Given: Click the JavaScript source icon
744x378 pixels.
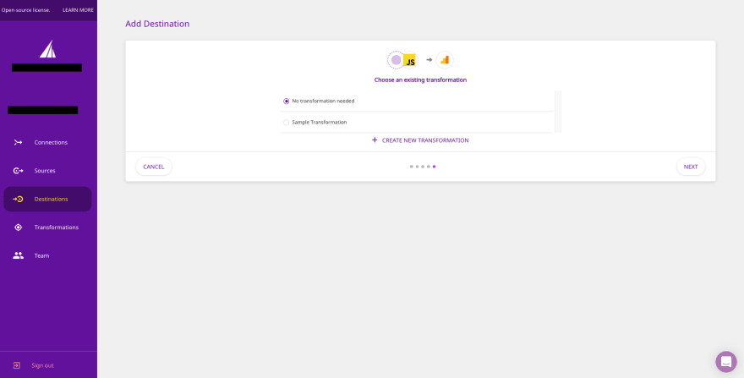Looking at the screenshot, I should pyautogui.click(x=409, y=60).
